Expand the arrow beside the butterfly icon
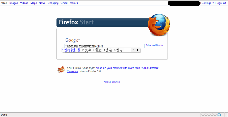Viewport: 228px width, 117px height. point(221,115)
